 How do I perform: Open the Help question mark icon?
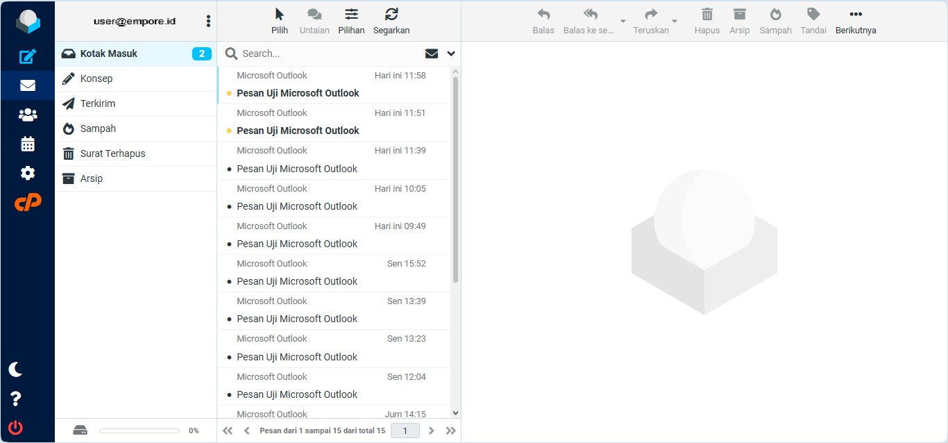(15, 399)
